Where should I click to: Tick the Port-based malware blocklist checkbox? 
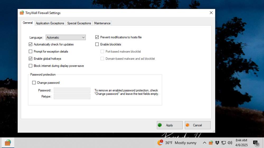tap(102, 52)
